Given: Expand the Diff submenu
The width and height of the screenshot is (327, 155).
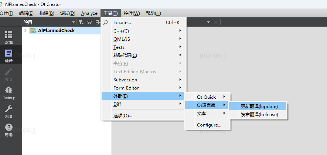Looking at the screenshot, I should click(x=143, y=104).
